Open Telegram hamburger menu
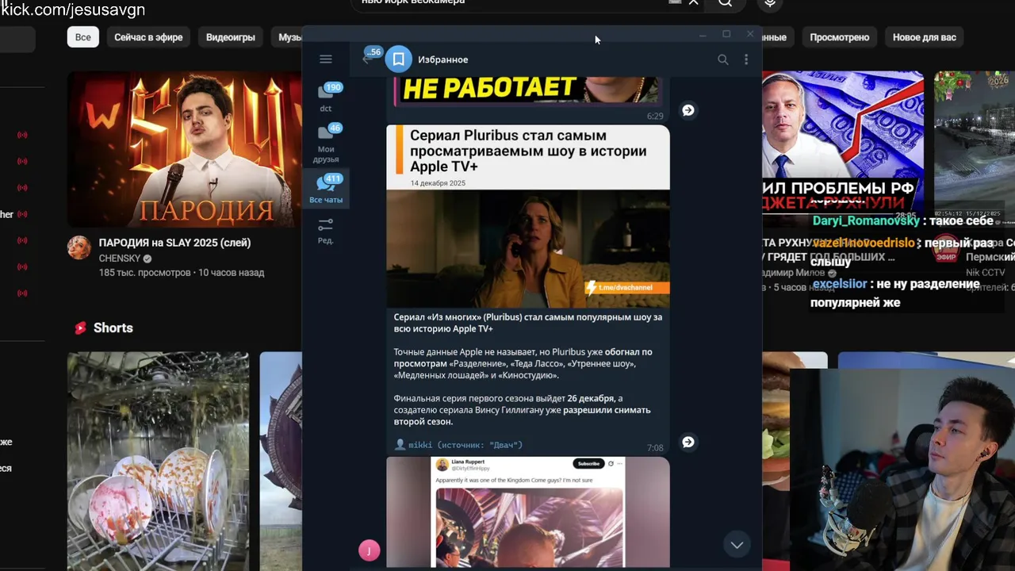The image size is (1015, 571). 325,59
